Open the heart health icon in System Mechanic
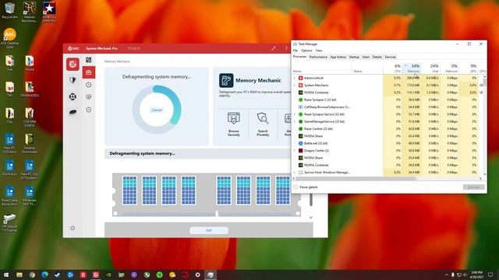 point(88,96)
